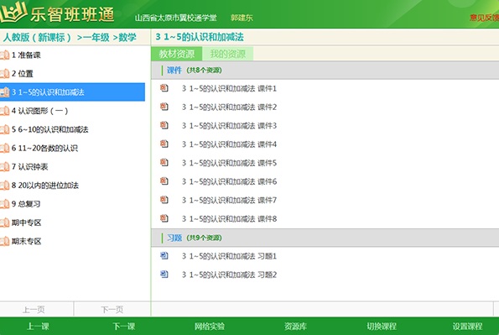
Task: Open file name 3 1~5的认识和加减法 课件4
Action: click(x=229, y=144)
